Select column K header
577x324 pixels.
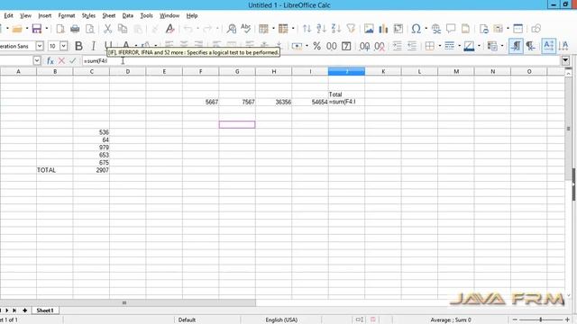point(382,72)
